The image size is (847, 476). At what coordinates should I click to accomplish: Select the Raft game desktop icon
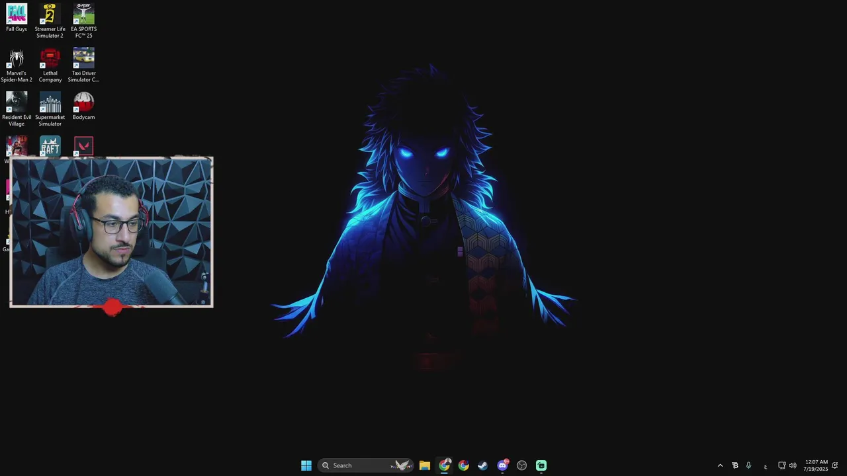[x=50, y=145]
